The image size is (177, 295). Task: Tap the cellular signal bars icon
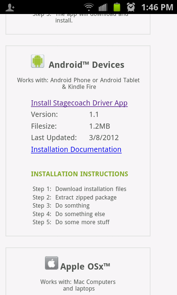[x=103, y=7]
